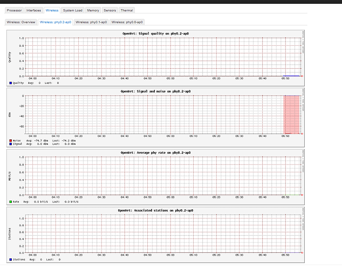The image size is (342, 269).
Task: Switch to the Interfaces tab
Action: click(33, 10)
